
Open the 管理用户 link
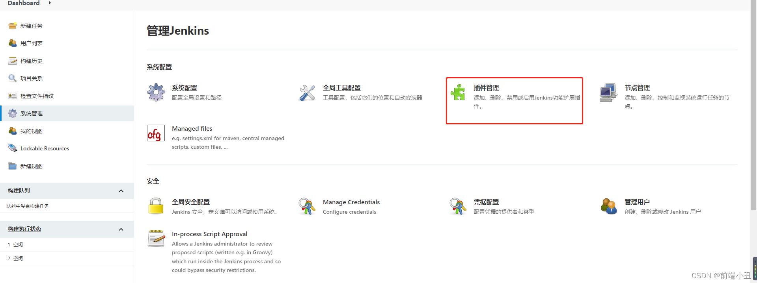(x=637, y=202)
